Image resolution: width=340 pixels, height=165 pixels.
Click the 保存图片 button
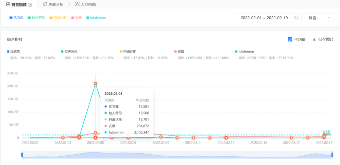(x=326, y=39)
